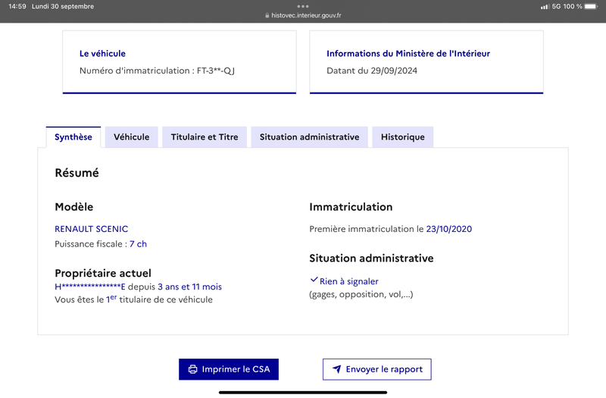Select the Historique tab
606x398 pixels.
[x=403, y=137]
